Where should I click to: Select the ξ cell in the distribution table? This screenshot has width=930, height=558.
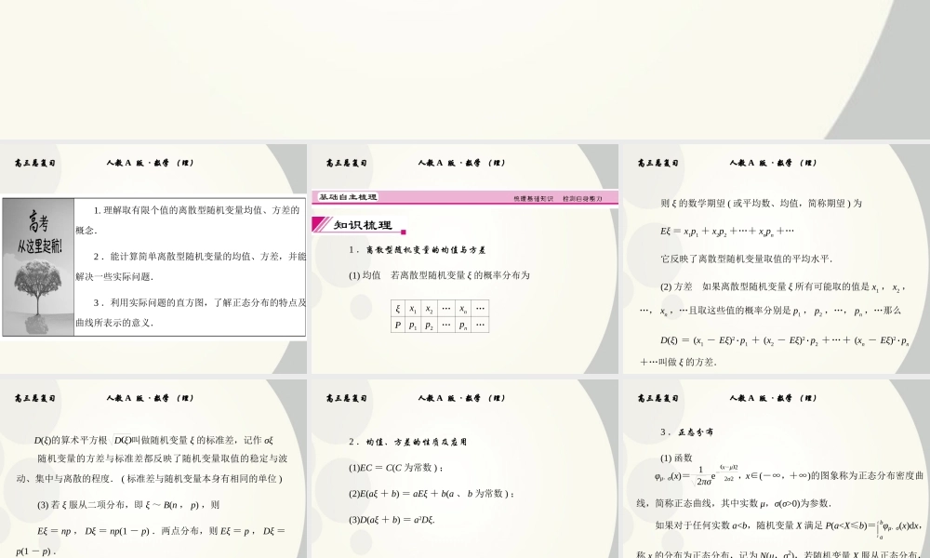click(397, 309)
